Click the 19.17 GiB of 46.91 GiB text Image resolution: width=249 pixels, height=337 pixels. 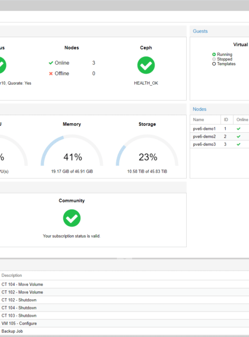[x=72, y=171]
